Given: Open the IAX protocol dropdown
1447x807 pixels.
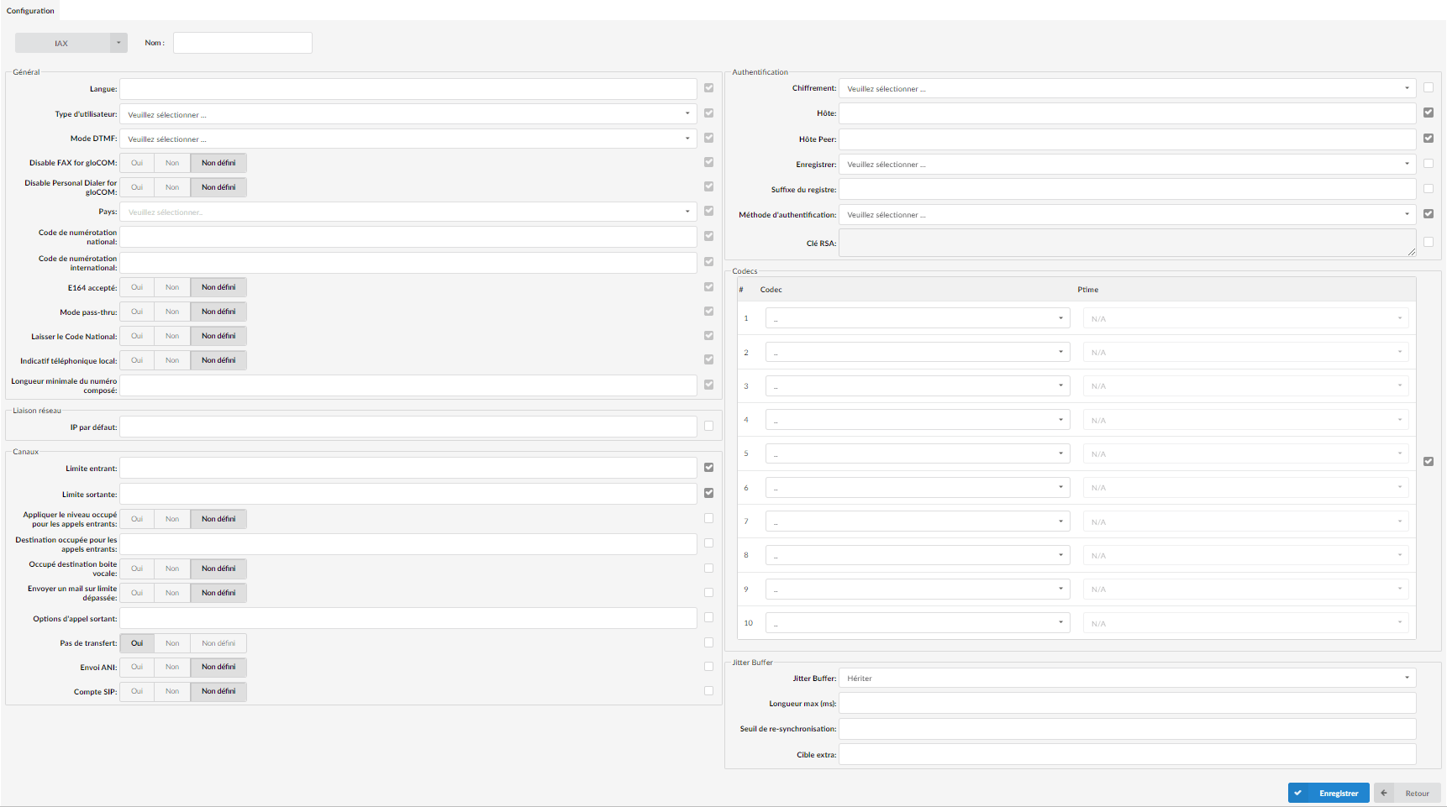Looking at the screenshot, I should (71, 43).
